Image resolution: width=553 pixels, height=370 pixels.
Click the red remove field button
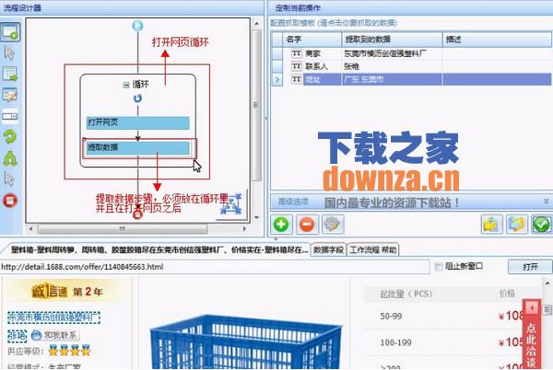[307, 225]
